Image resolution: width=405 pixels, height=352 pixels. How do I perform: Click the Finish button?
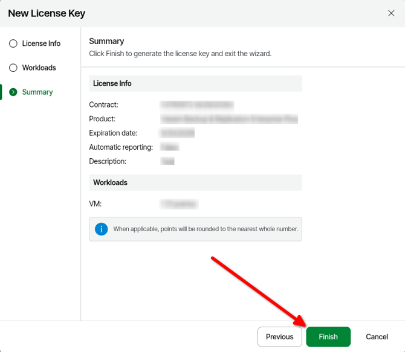pos(328,337)
